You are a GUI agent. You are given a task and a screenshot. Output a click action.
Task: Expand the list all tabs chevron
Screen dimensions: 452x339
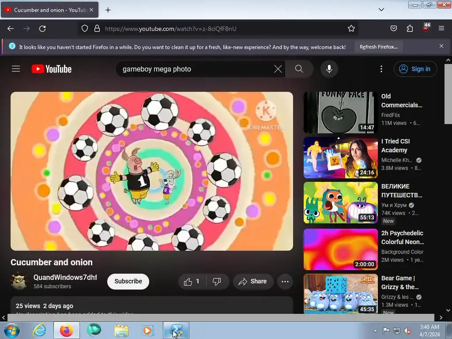point(381,10)
